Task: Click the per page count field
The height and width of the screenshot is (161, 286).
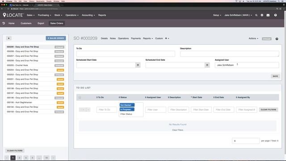Action: [x=246, y=141]
